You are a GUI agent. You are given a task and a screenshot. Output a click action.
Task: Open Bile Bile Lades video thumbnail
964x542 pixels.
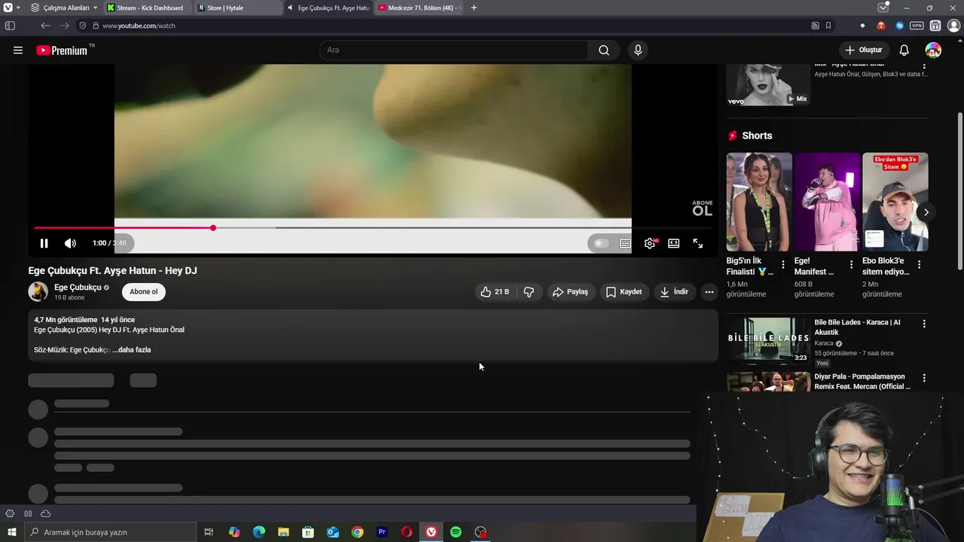[x=768, y=341]
